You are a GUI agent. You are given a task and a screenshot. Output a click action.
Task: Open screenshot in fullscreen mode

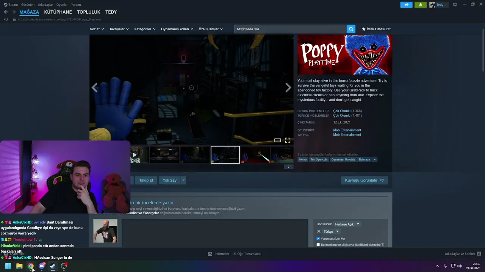pos(288,140)
